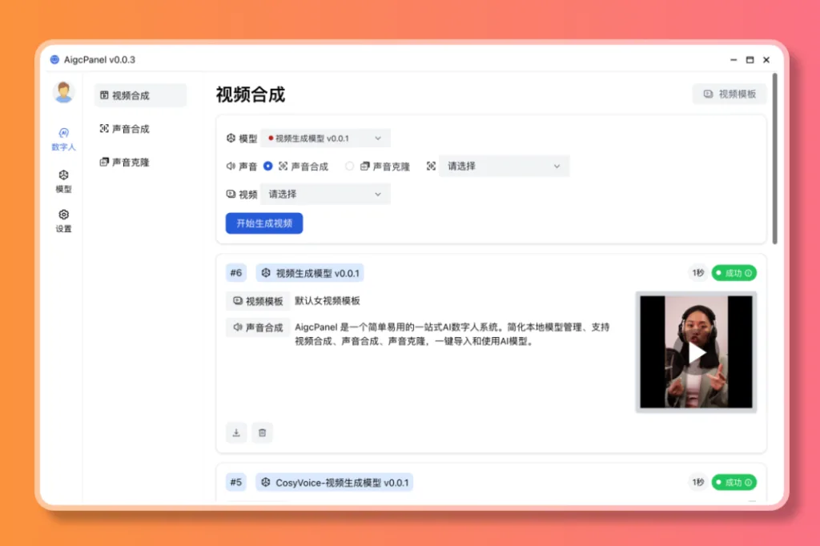This screenshot has width=820, height=546.
Task: Open the user avatar profile
Action: [x=63, y=92]
